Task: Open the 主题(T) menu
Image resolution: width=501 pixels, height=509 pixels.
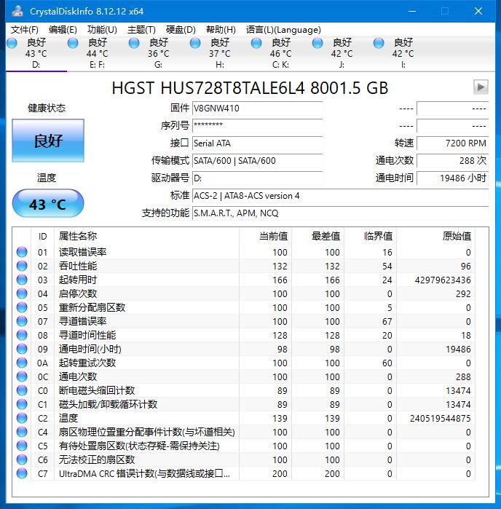Action: pyautogui.click(x=141, y=30)
